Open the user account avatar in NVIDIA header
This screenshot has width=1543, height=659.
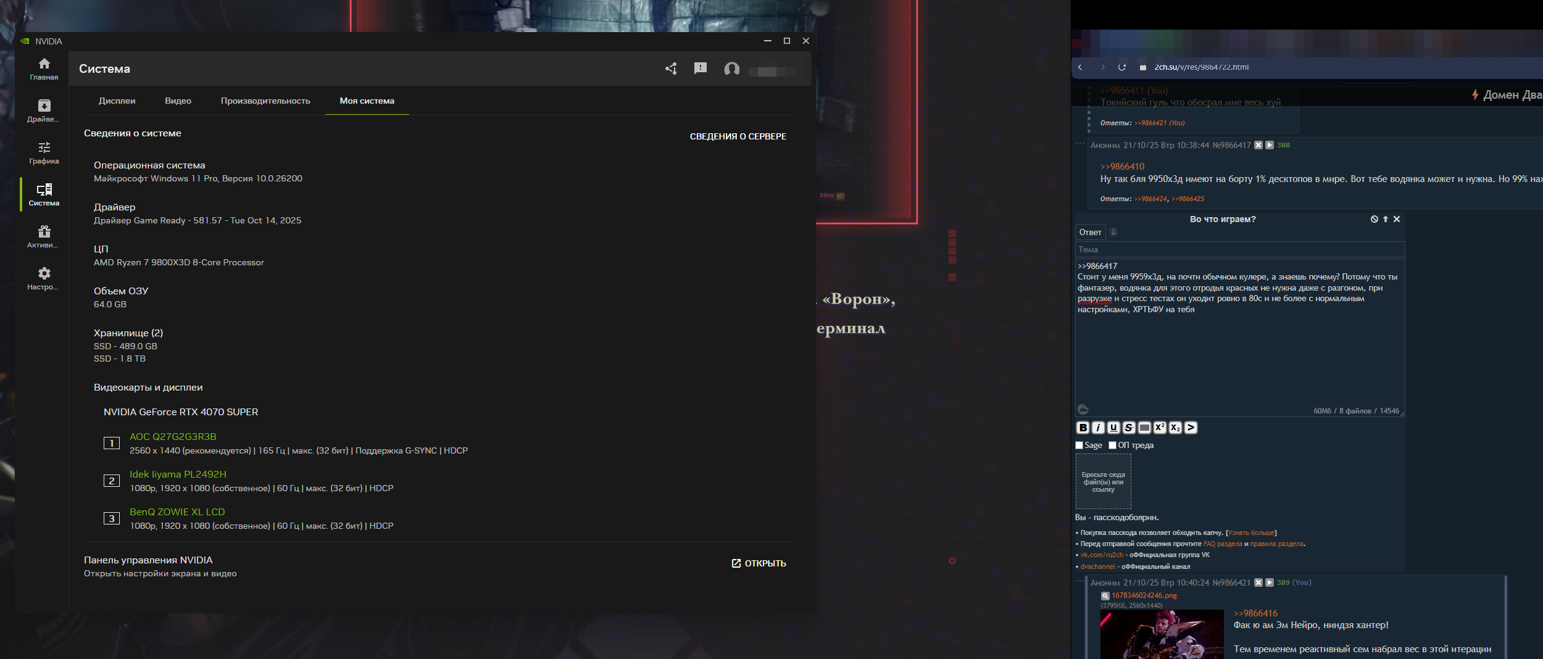[731, 69]
